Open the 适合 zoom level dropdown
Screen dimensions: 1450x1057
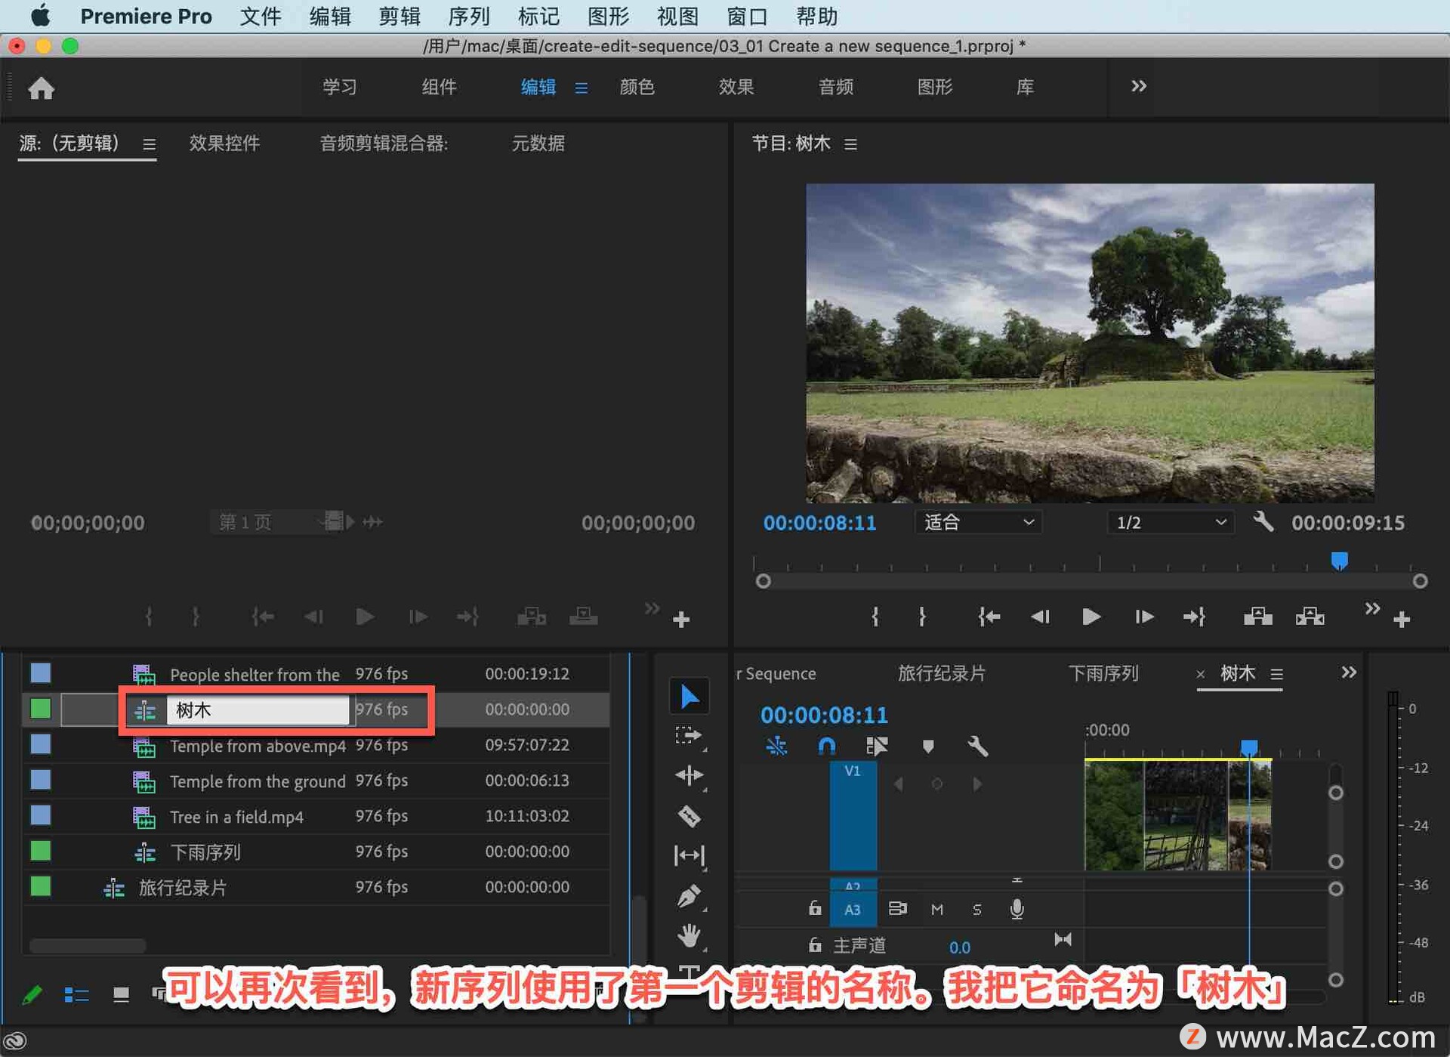(978, 522)
